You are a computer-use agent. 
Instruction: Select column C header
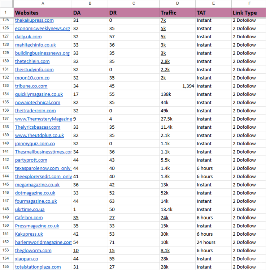(x=134, y=4)
